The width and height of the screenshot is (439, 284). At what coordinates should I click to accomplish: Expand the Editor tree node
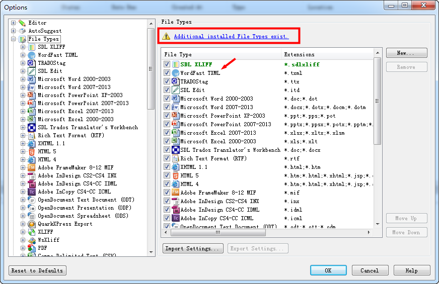13,23
